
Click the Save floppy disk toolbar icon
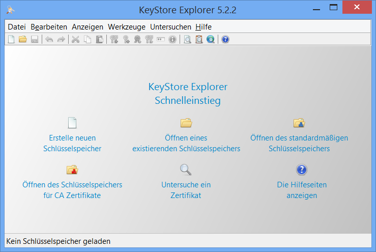pos(35,40)
